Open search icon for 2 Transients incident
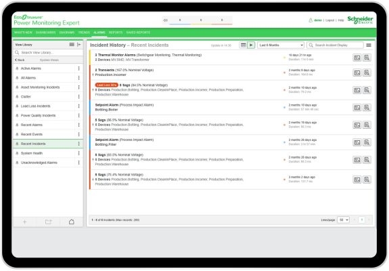 coord(367,72)
